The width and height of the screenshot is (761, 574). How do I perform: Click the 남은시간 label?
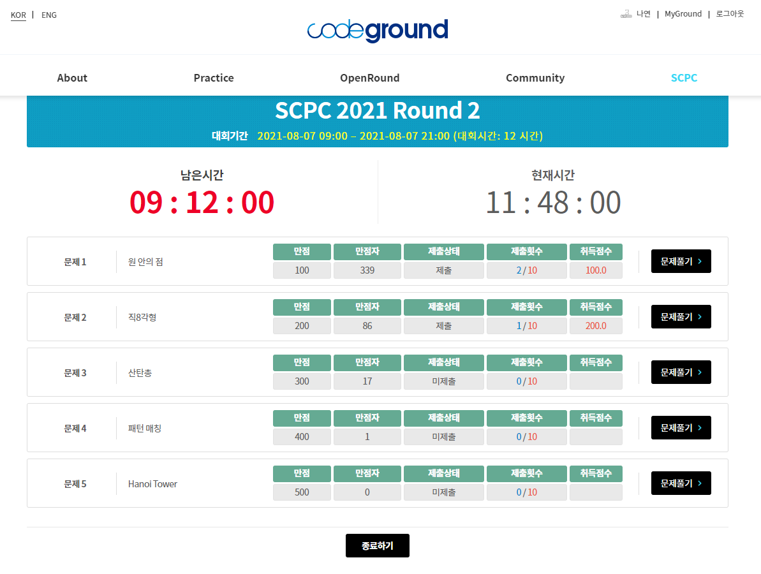pos(202,175)
